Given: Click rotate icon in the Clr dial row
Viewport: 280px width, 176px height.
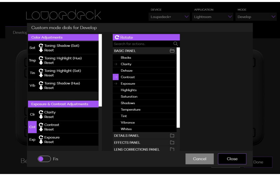Looking at the screenshot, I should (x=41, y=112).
